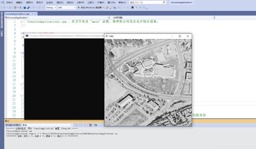Click the console window title path
The width and height of the screenshot is (256, 149).
coord(66,36)
